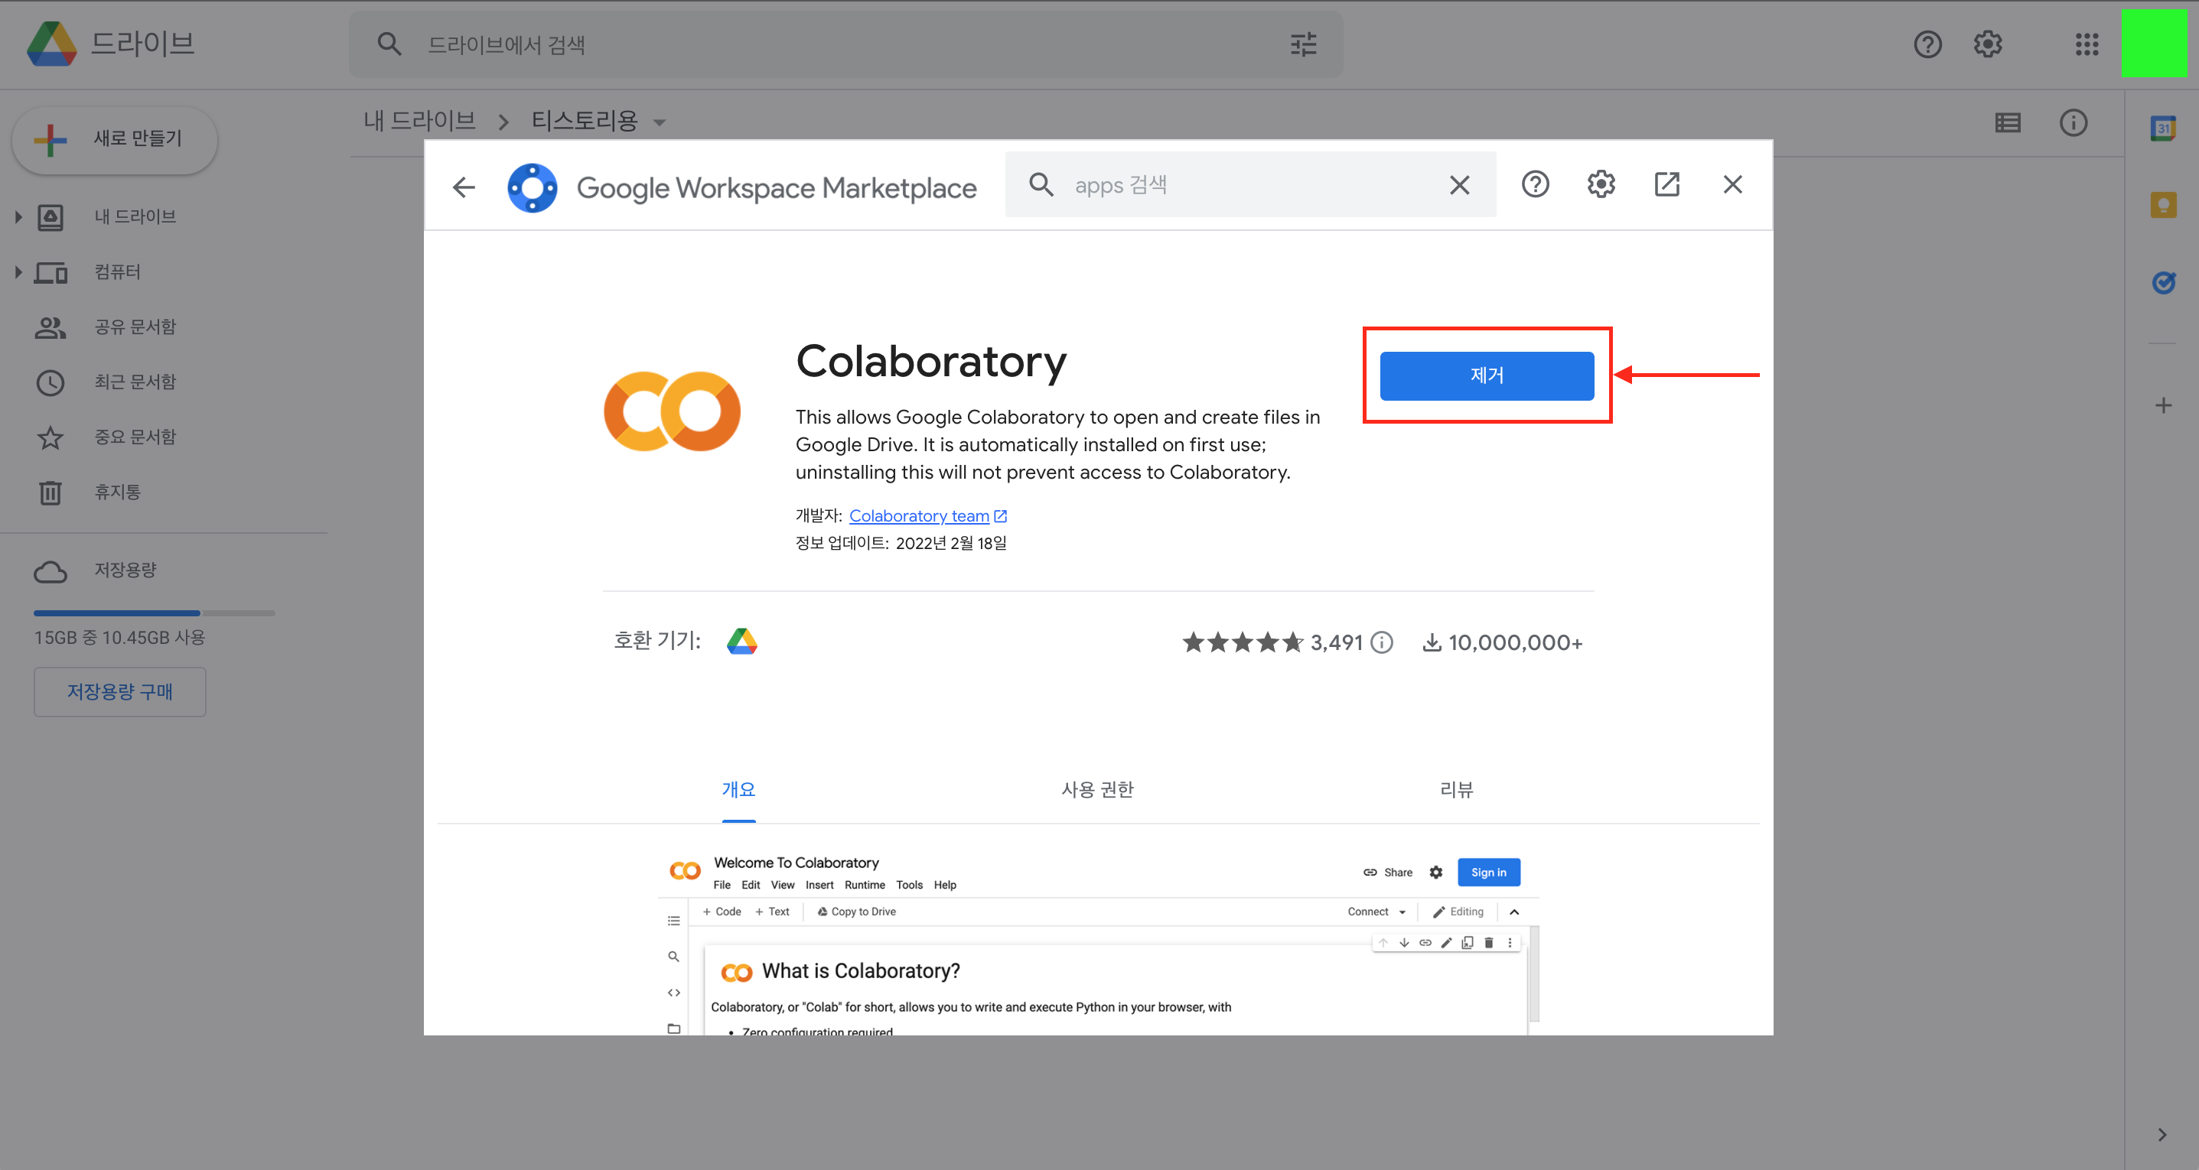Click the 새로 만들기 button

point(115,139)
